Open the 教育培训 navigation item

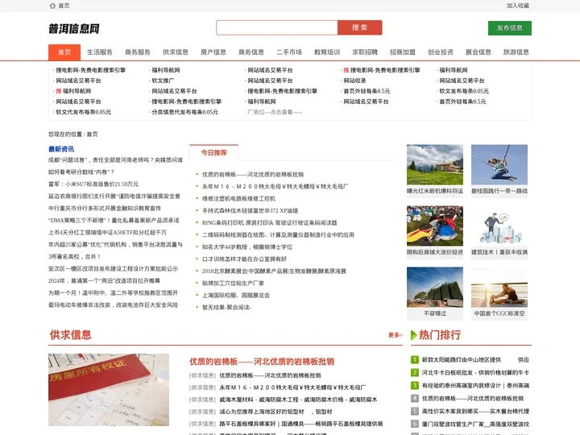coord(327,52)
